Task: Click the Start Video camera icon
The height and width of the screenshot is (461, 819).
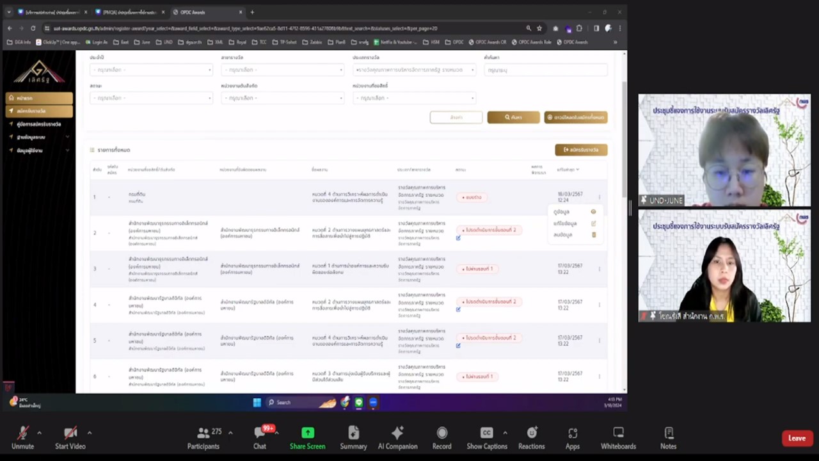Action: [x=70, y=433]
